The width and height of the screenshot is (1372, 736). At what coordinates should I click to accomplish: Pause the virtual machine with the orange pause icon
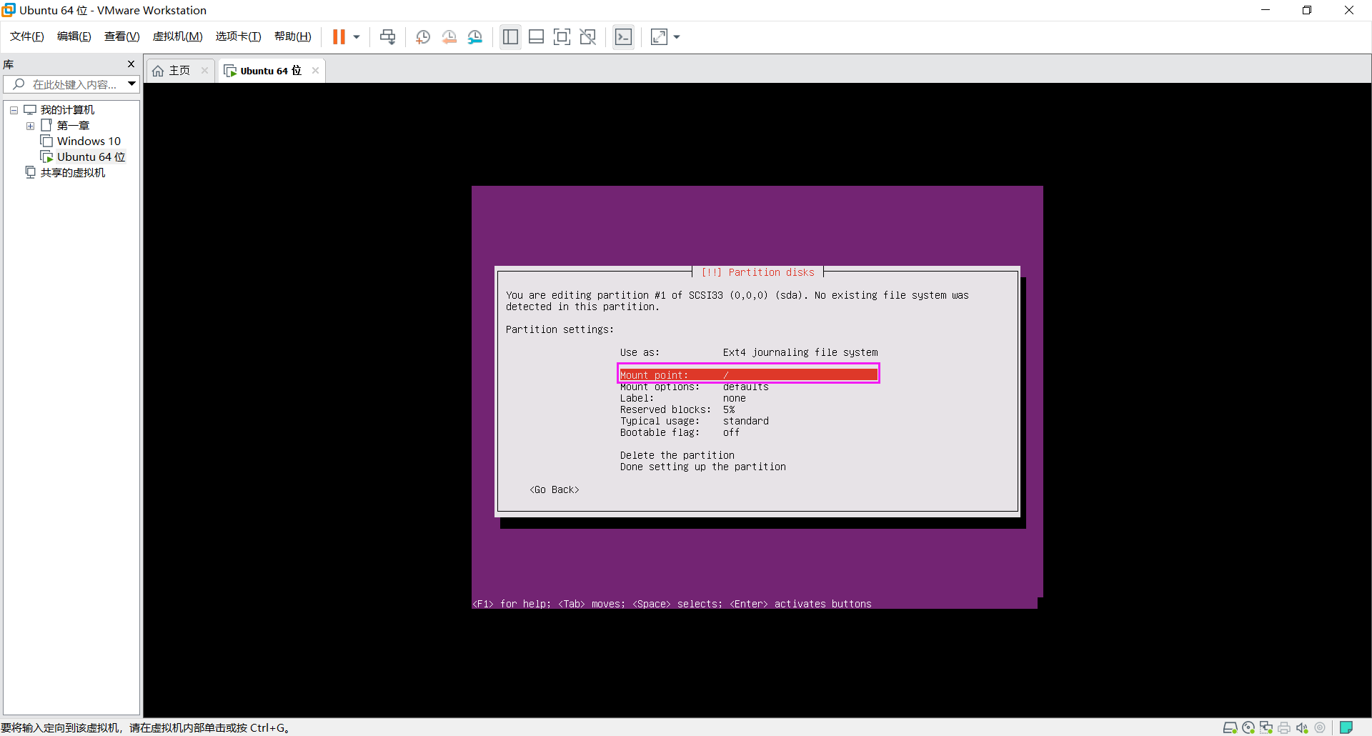pos(339,37)
